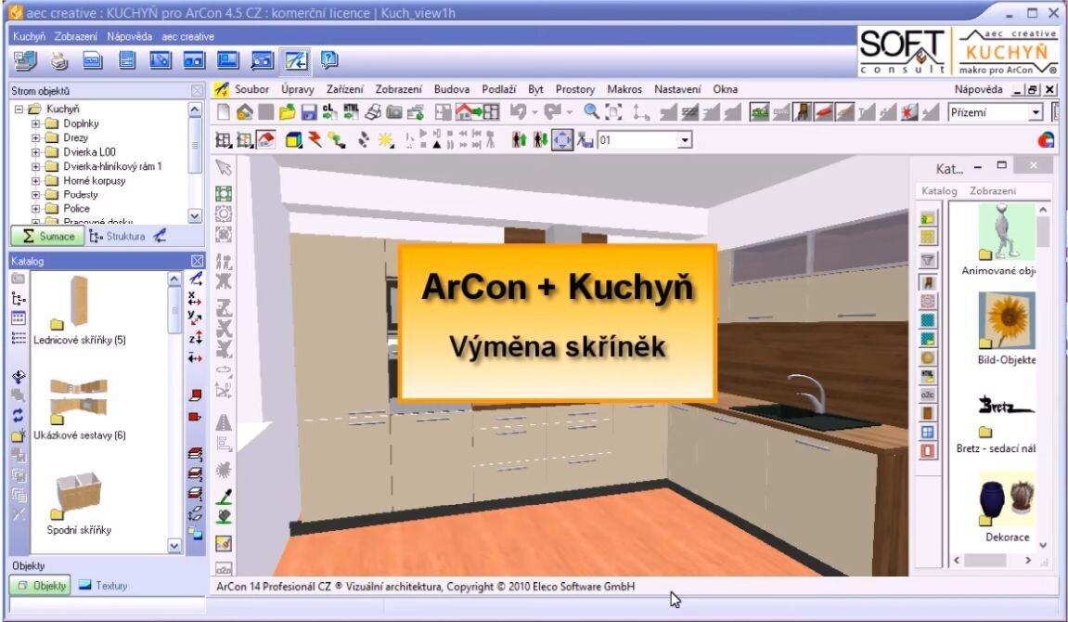Image resolution: width=1068 pixels, height=622 pixels.
Task: Open the view selector dropdown showing 01
Action: (x=684, y=139)
